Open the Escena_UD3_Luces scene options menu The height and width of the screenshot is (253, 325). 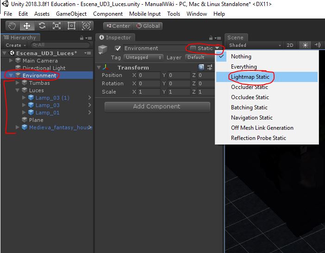87,53
